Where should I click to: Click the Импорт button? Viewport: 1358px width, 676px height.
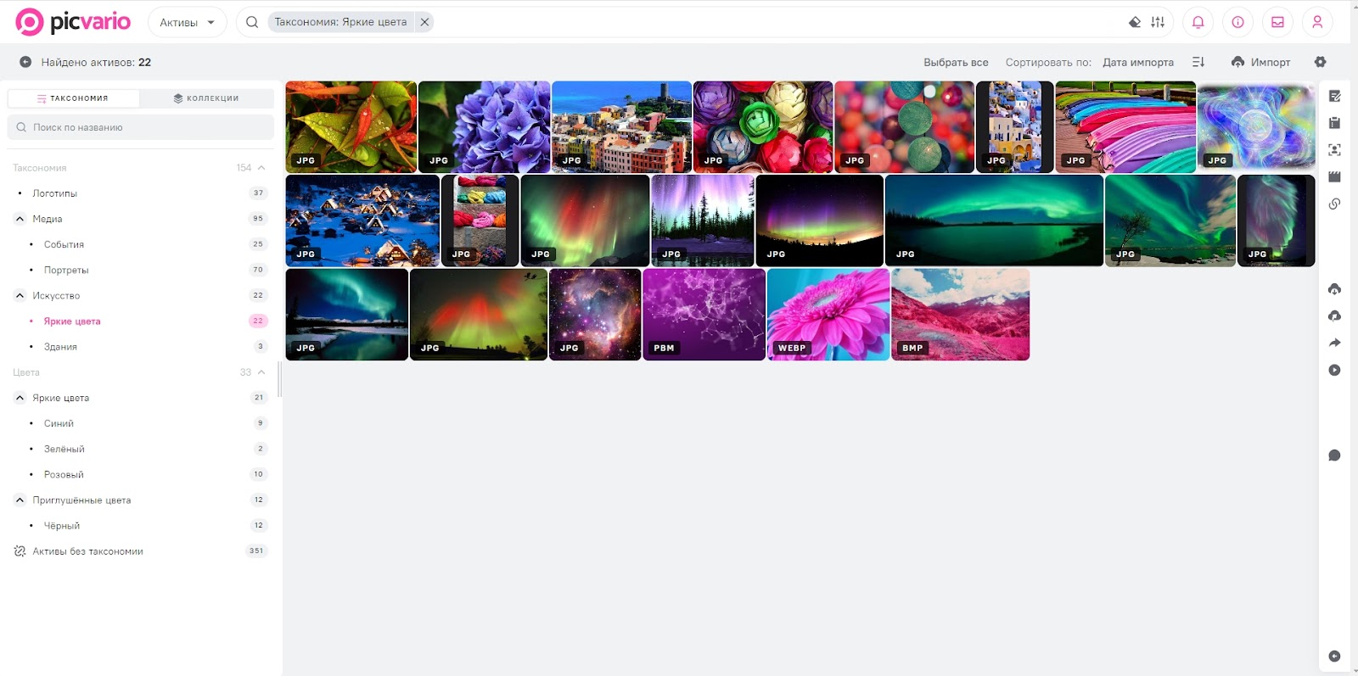pos(1260,62)
